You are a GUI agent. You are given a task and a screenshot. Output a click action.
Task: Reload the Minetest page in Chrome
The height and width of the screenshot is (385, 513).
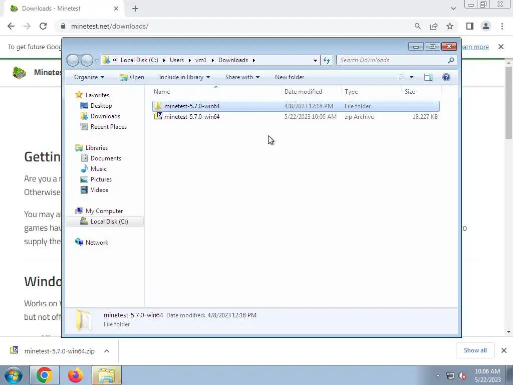click(43, 26)
